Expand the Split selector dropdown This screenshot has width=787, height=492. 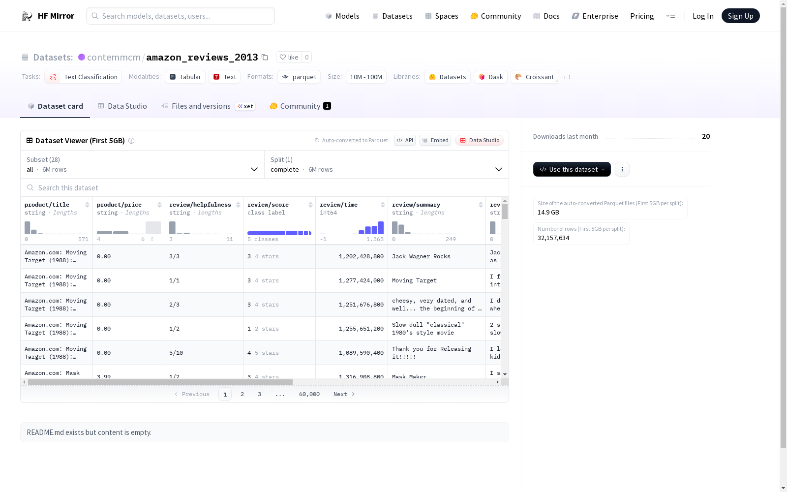(387, 164)
